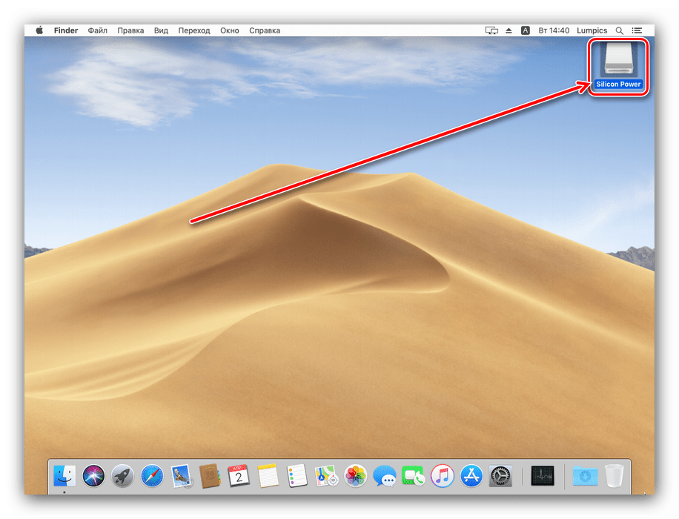Open the Messages app
Viewport: 679px width, 519px height.
pos(384,475)
